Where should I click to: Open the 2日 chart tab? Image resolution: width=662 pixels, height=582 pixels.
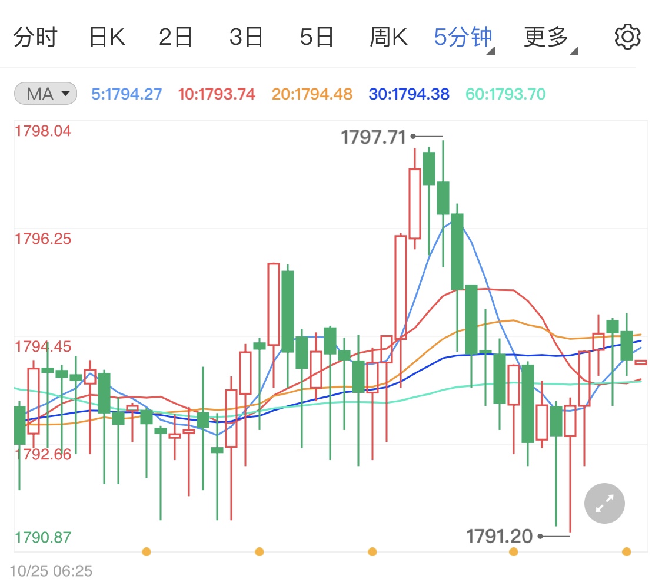coord(175,37)
